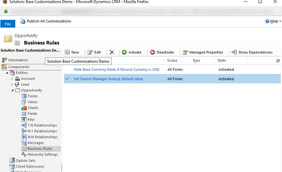Click the Deactivate button label

pyautogui.click(x=165, y=52)
